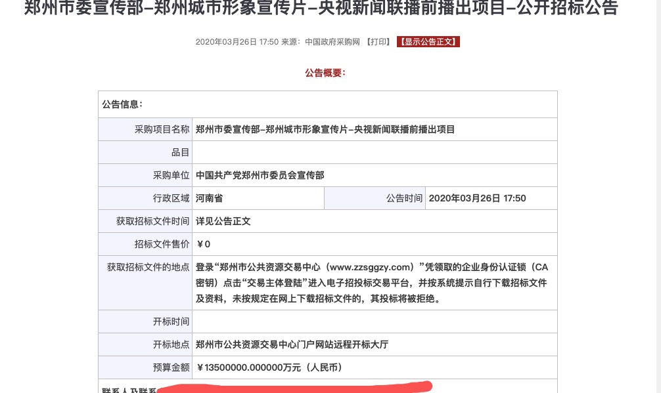The image size is (661, 393).
Task: Click the 公告信息 table header row
Action: [x=328, y=104]
